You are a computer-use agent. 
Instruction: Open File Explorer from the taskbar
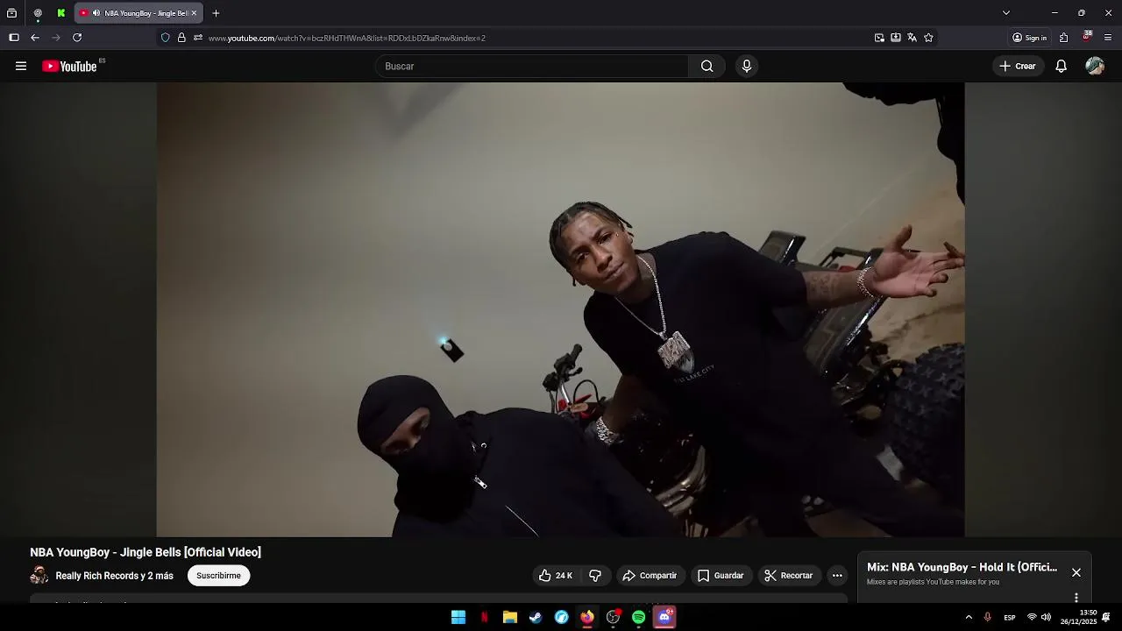click(x=510, y=617)
